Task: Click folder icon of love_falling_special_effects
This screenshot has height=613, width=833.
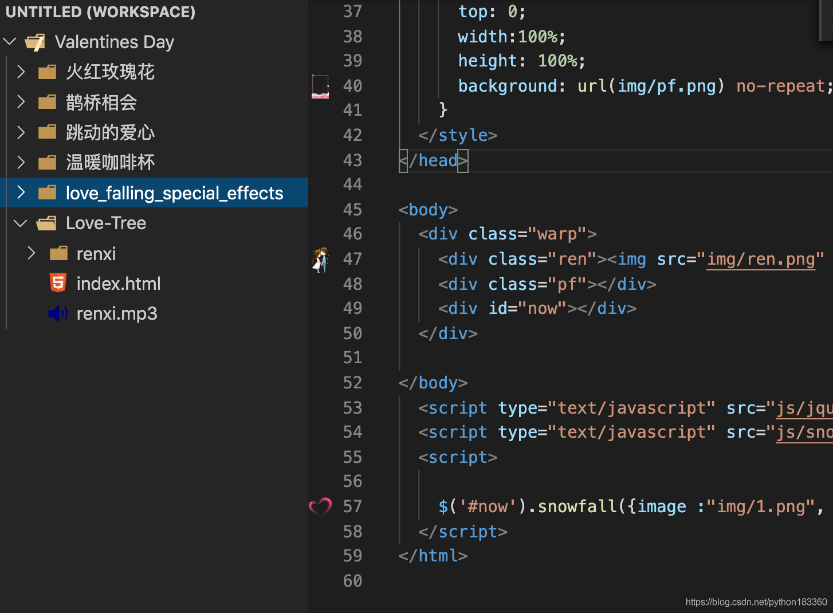Action: (47, 192)
